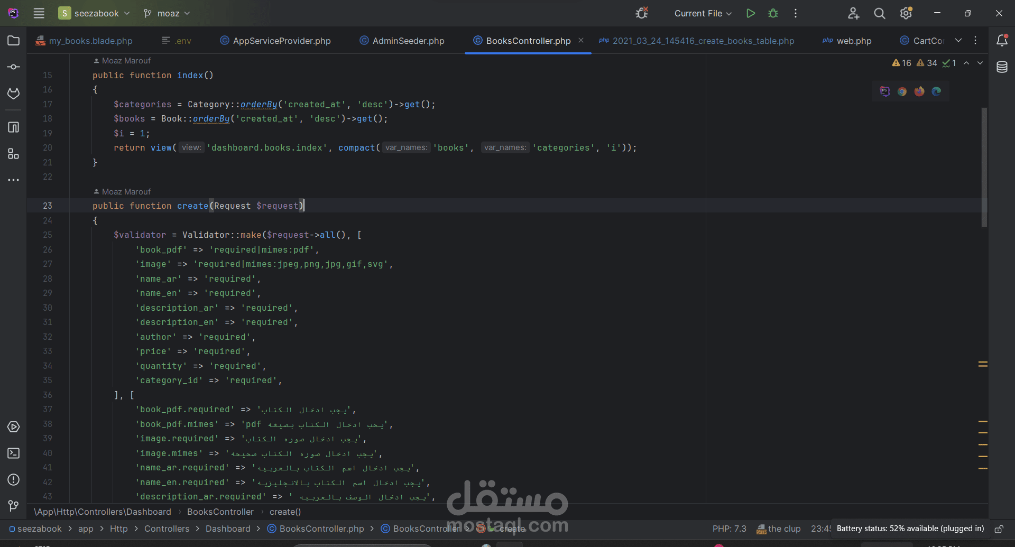Click the PhpStorm logo icon
The height and width of the screenshot is (547, 1015).
(13, 13)
